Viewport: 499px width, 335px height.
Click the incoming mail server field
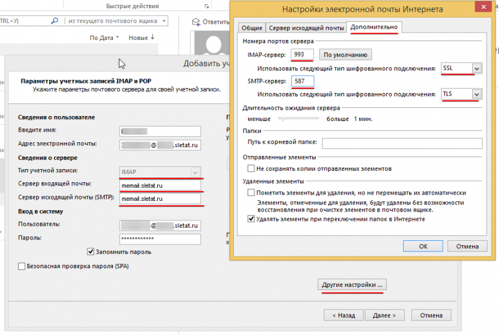160,185
